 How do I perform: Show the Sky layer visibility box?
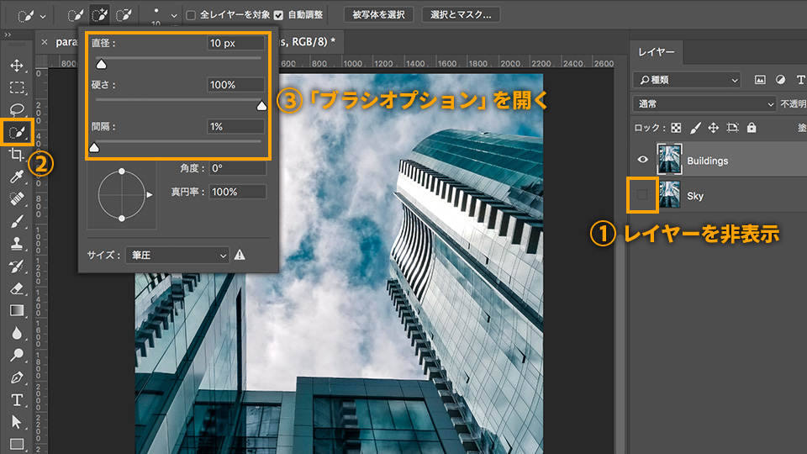642,194
